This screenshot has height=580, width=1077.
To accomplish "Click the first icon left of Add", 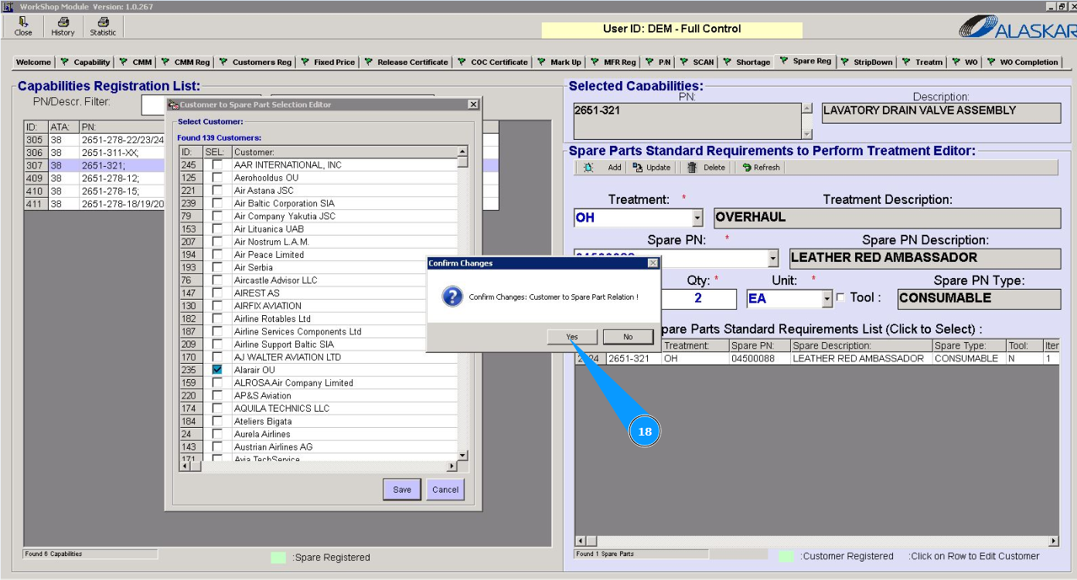I will [588, 168].
